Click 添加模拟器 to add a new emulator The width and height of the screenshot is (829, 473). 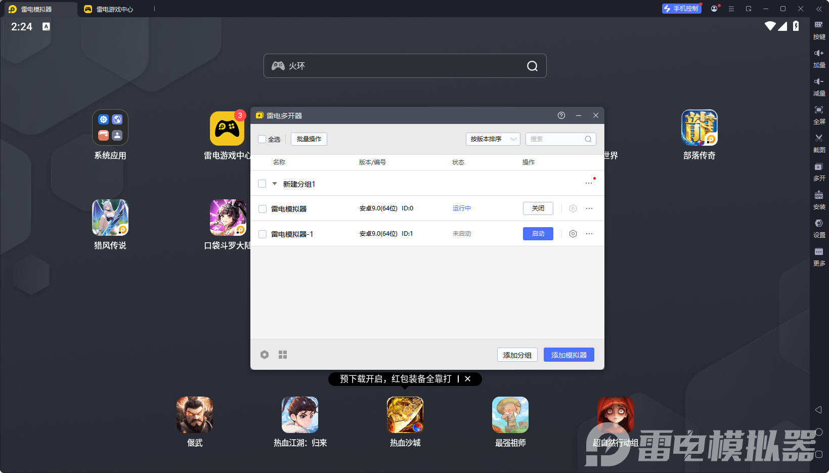click(569, 355)
